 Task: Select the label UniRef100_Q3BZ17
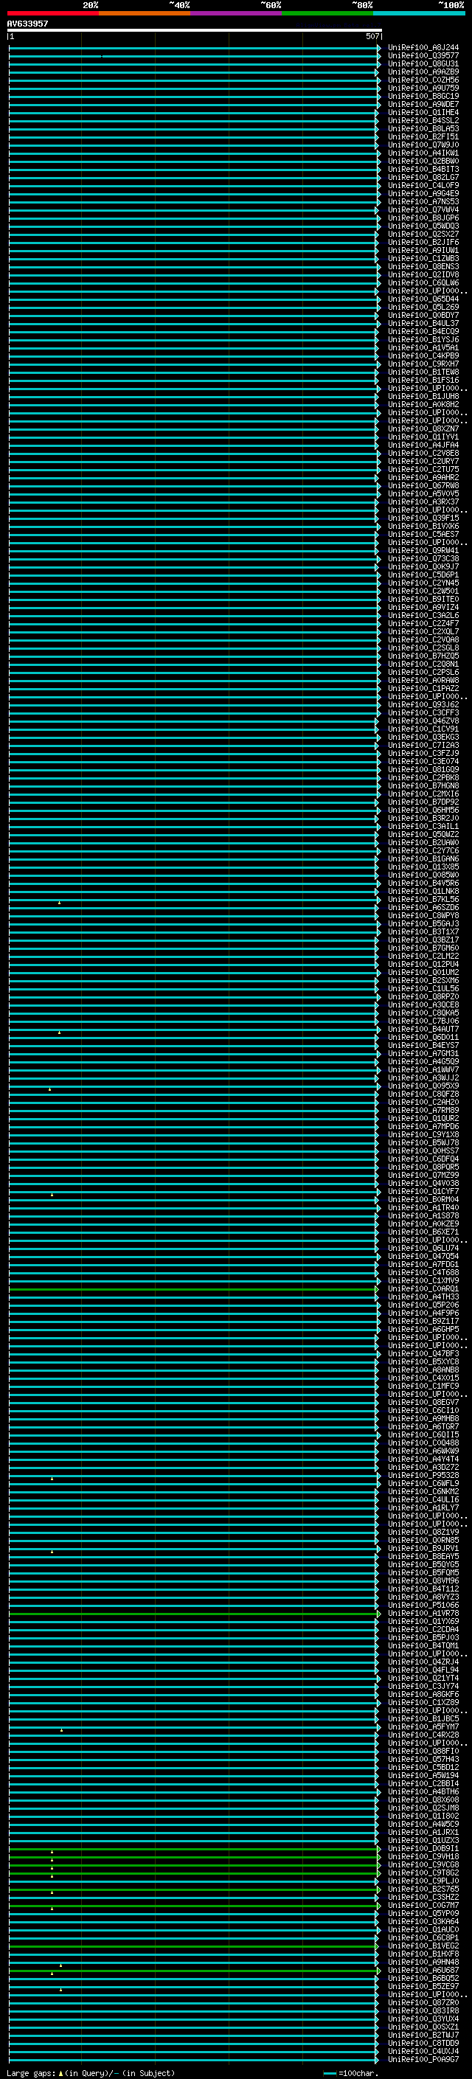coord(423,940)
